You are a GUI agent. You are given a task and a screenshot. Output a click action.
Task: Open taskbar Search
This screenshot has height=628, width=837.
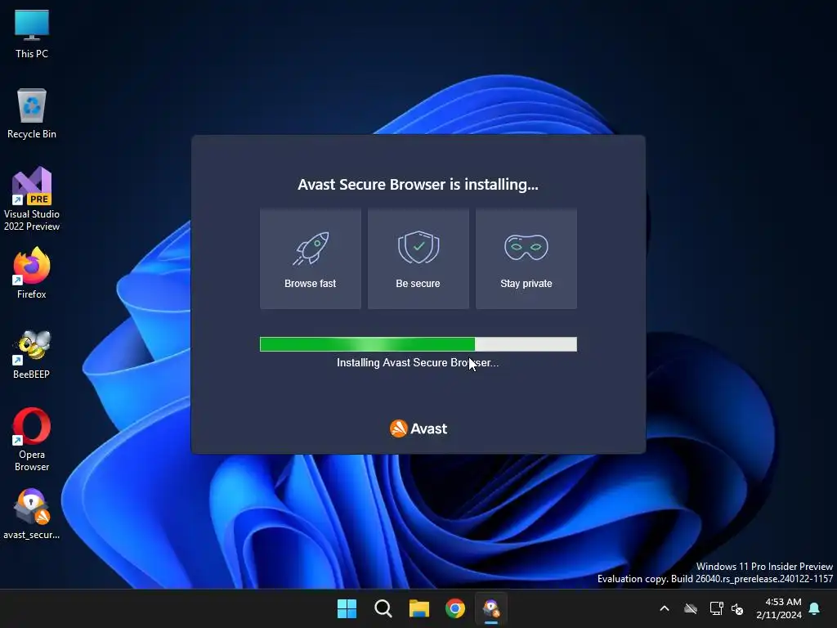coord(383,608)
